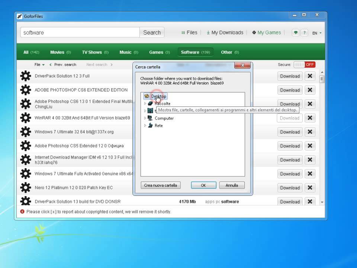
Task: Click the gear icon beside WinRAR 4 00 32Bit
Action: coord(26,118)
